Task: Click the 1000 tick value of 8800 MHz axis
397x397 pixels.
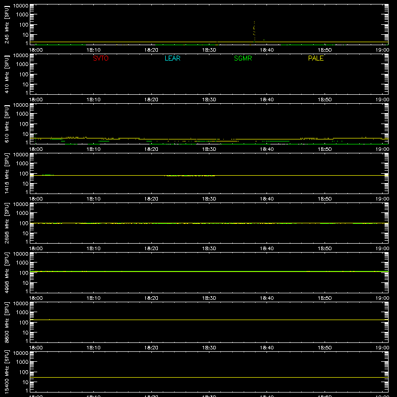Action: pos(22,313)
